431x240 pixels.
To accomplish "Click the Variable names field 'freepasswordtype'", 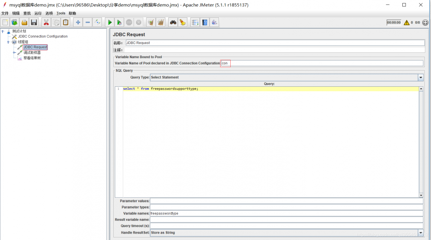I will point(287,213).
